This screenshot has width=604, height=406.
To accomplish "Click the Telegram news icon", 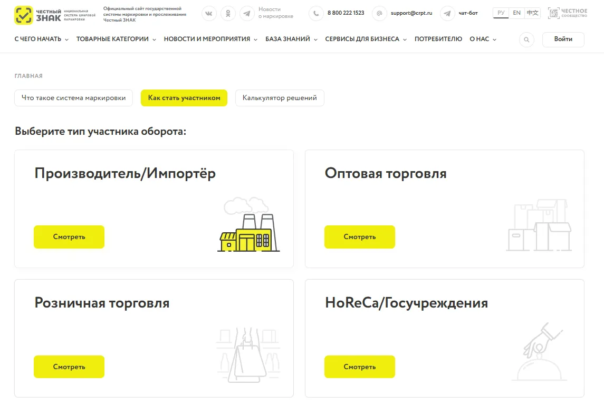I will tap(247, 14).
